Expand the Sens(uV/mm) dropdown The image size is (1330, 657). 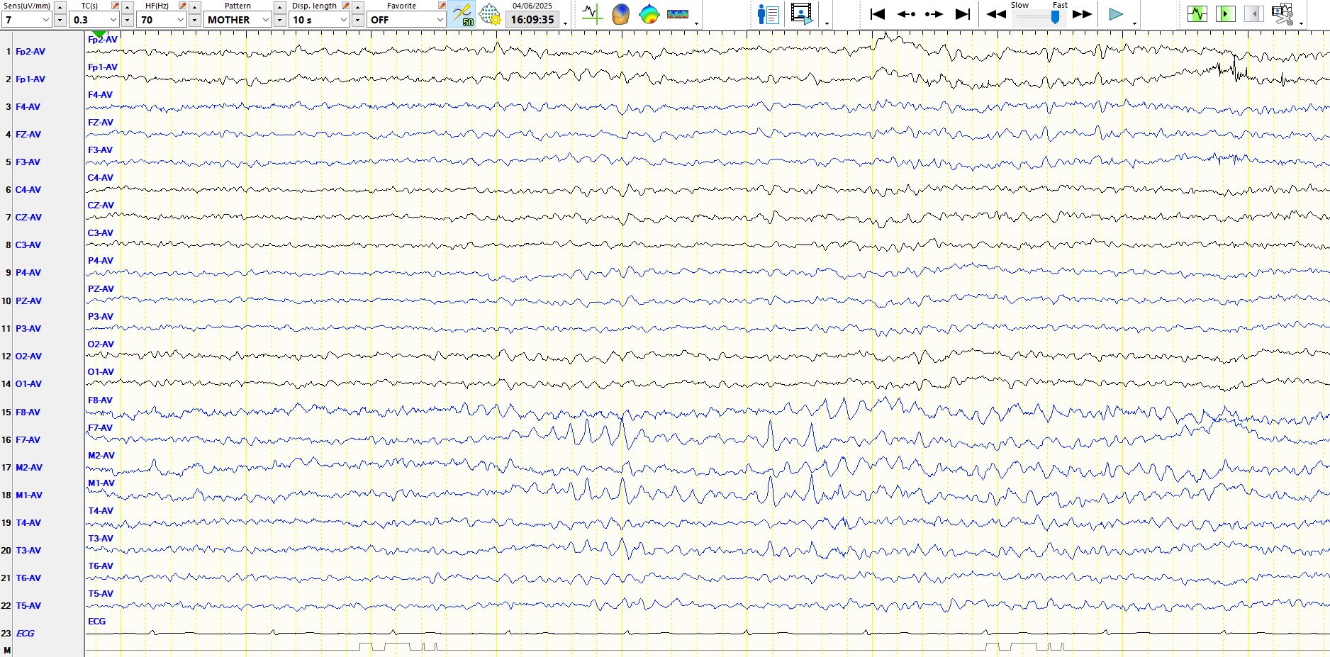[46, 20]
